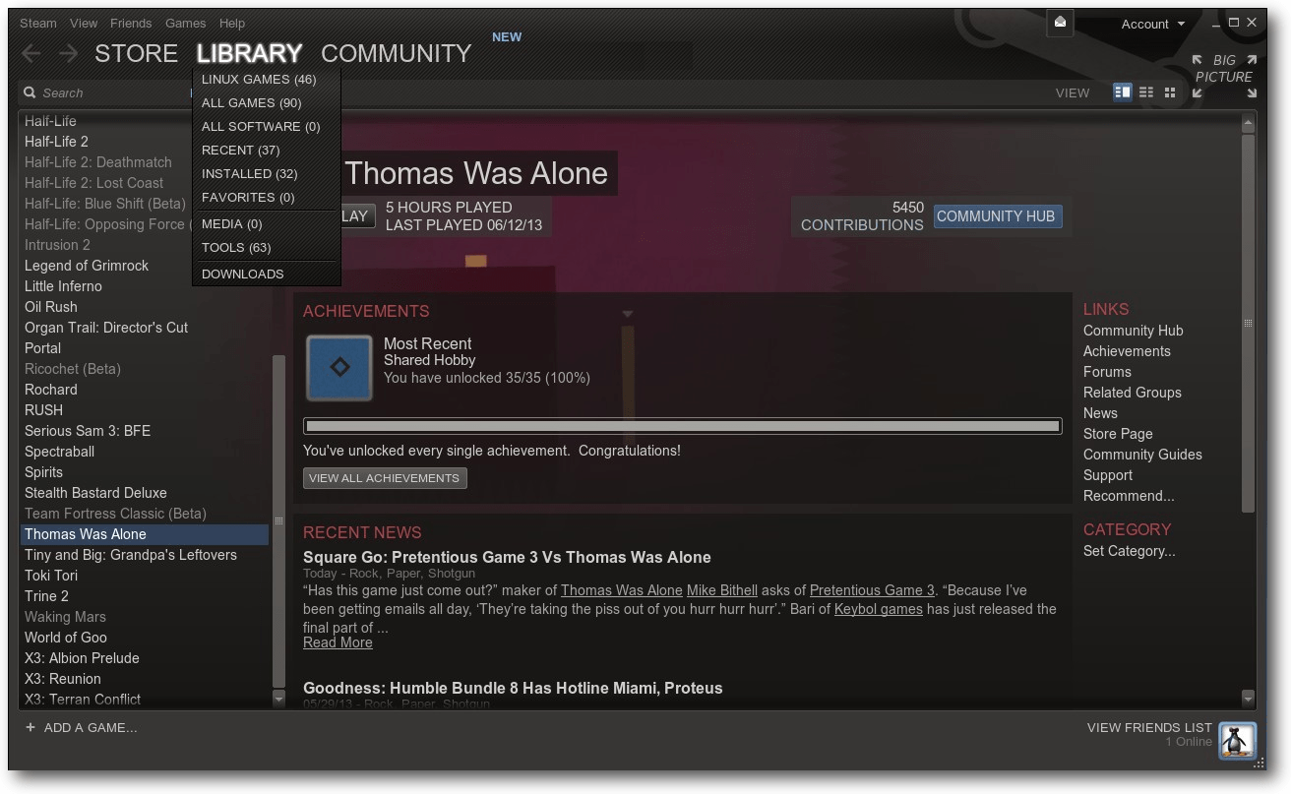This screenshot has height=794, width=1291.
Task: Go forward with the right arrow
Action: [68, 53]
